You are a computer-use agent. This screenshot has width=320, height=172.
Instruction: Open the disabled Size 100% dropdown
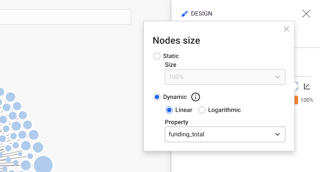224,77
